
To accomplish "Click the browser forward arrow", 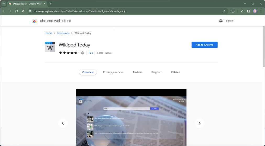I will (x=10, y=11).
